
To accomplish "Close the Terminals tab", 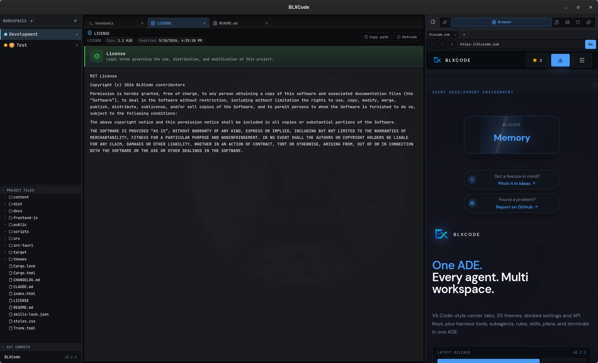I will click(x=142, y=23).
